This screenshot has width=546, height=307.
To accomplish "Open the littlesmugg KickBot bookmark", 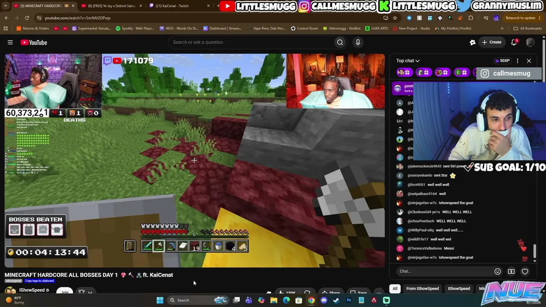I will click(342, 29).
